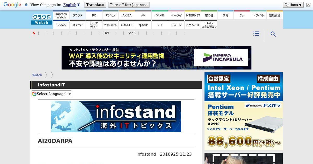This screenshot has width=313, height=164.
Task: Open the INTERNET Watch tab
Action: pos(193,15)
